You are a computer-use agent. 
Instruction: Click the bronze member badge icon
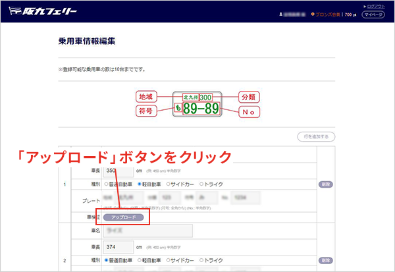point(313,13)
